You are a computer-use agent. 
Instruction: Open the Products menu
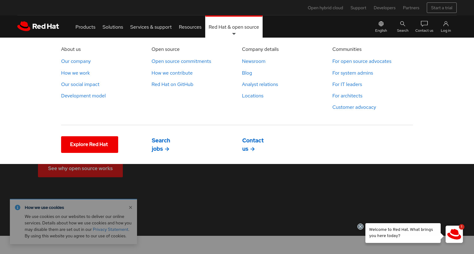(x=85, y=27)
